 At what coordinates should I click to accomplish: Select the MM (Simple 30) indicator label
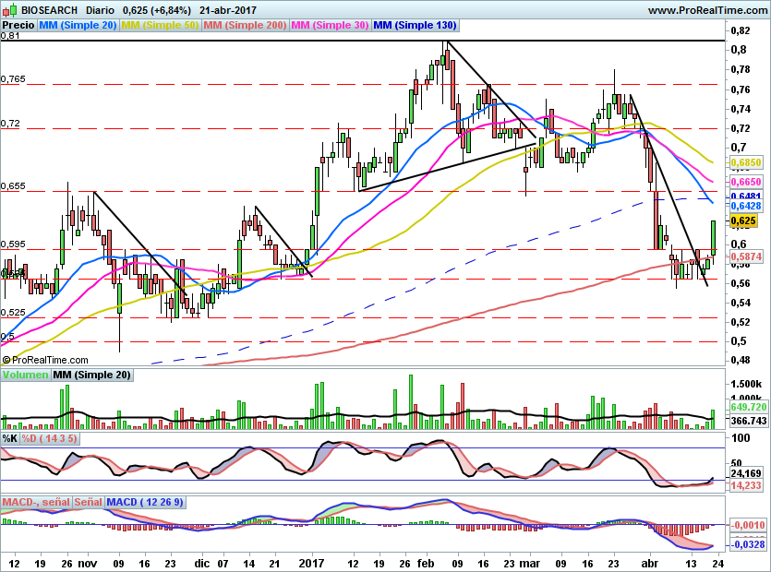329,26
